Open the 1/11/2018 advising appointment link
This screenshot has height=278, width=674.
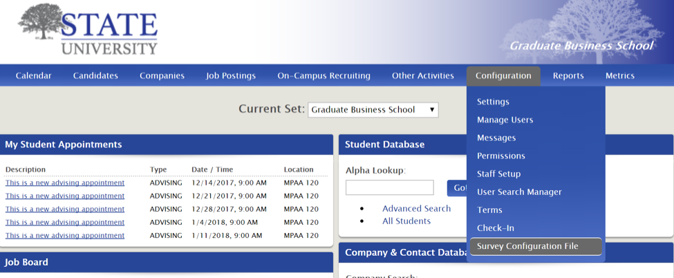tap(65, 236)
